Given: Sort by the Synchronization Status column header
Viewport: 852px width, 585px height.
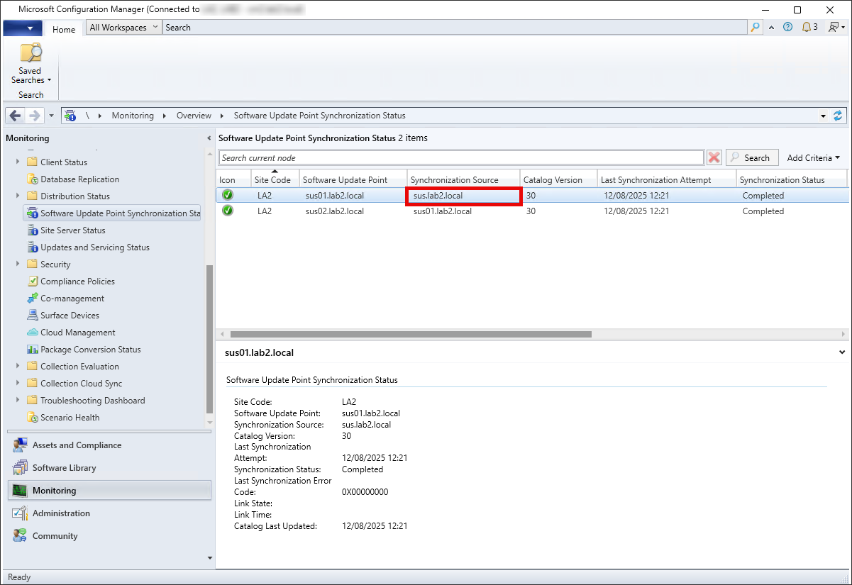Looking at the screenshot, I should (x=782, y=180).
